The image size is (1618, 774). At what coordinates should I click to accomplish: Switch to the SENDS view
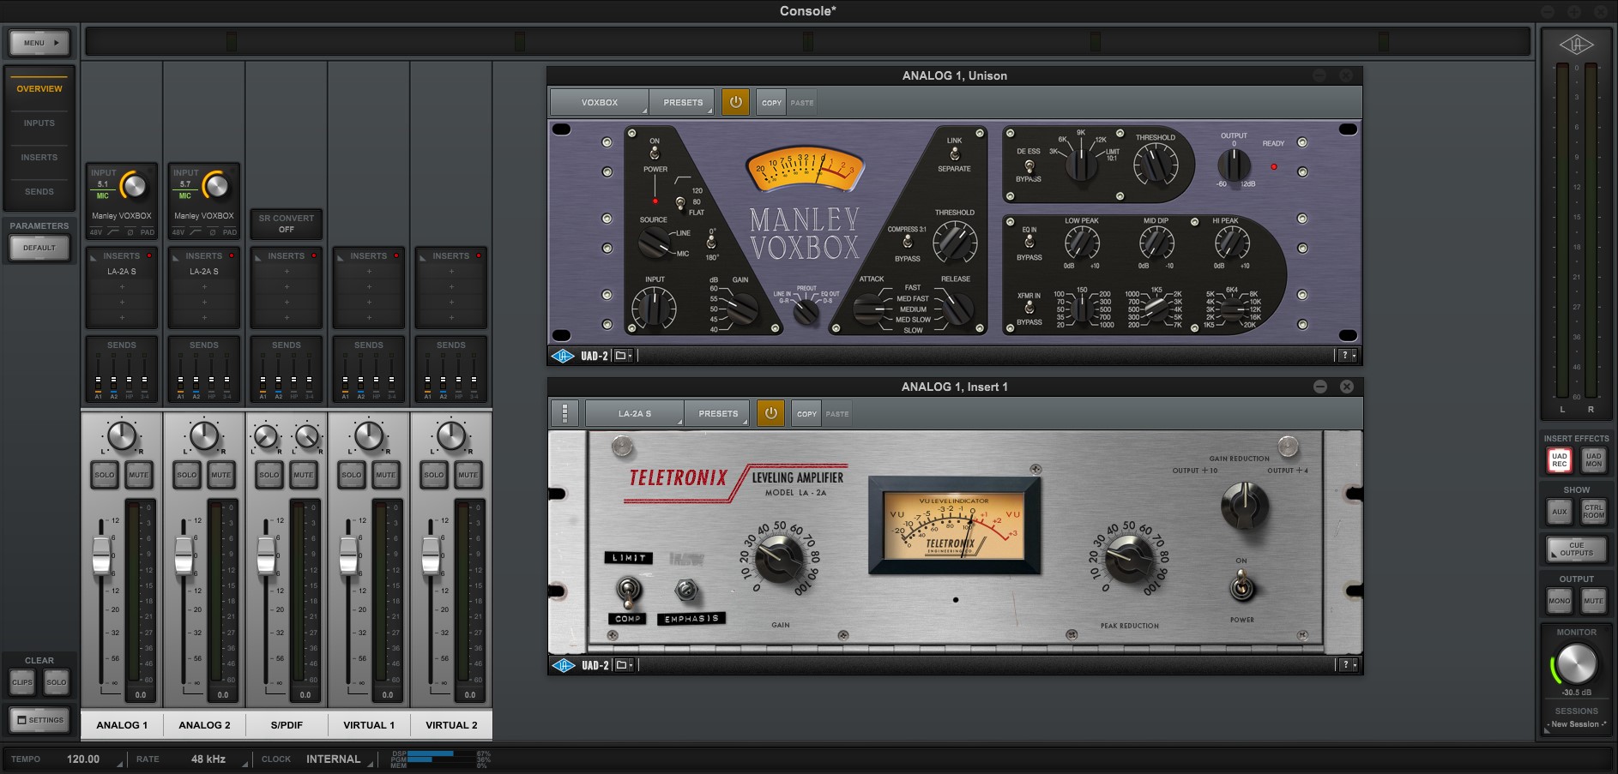[x=39, y=191]
